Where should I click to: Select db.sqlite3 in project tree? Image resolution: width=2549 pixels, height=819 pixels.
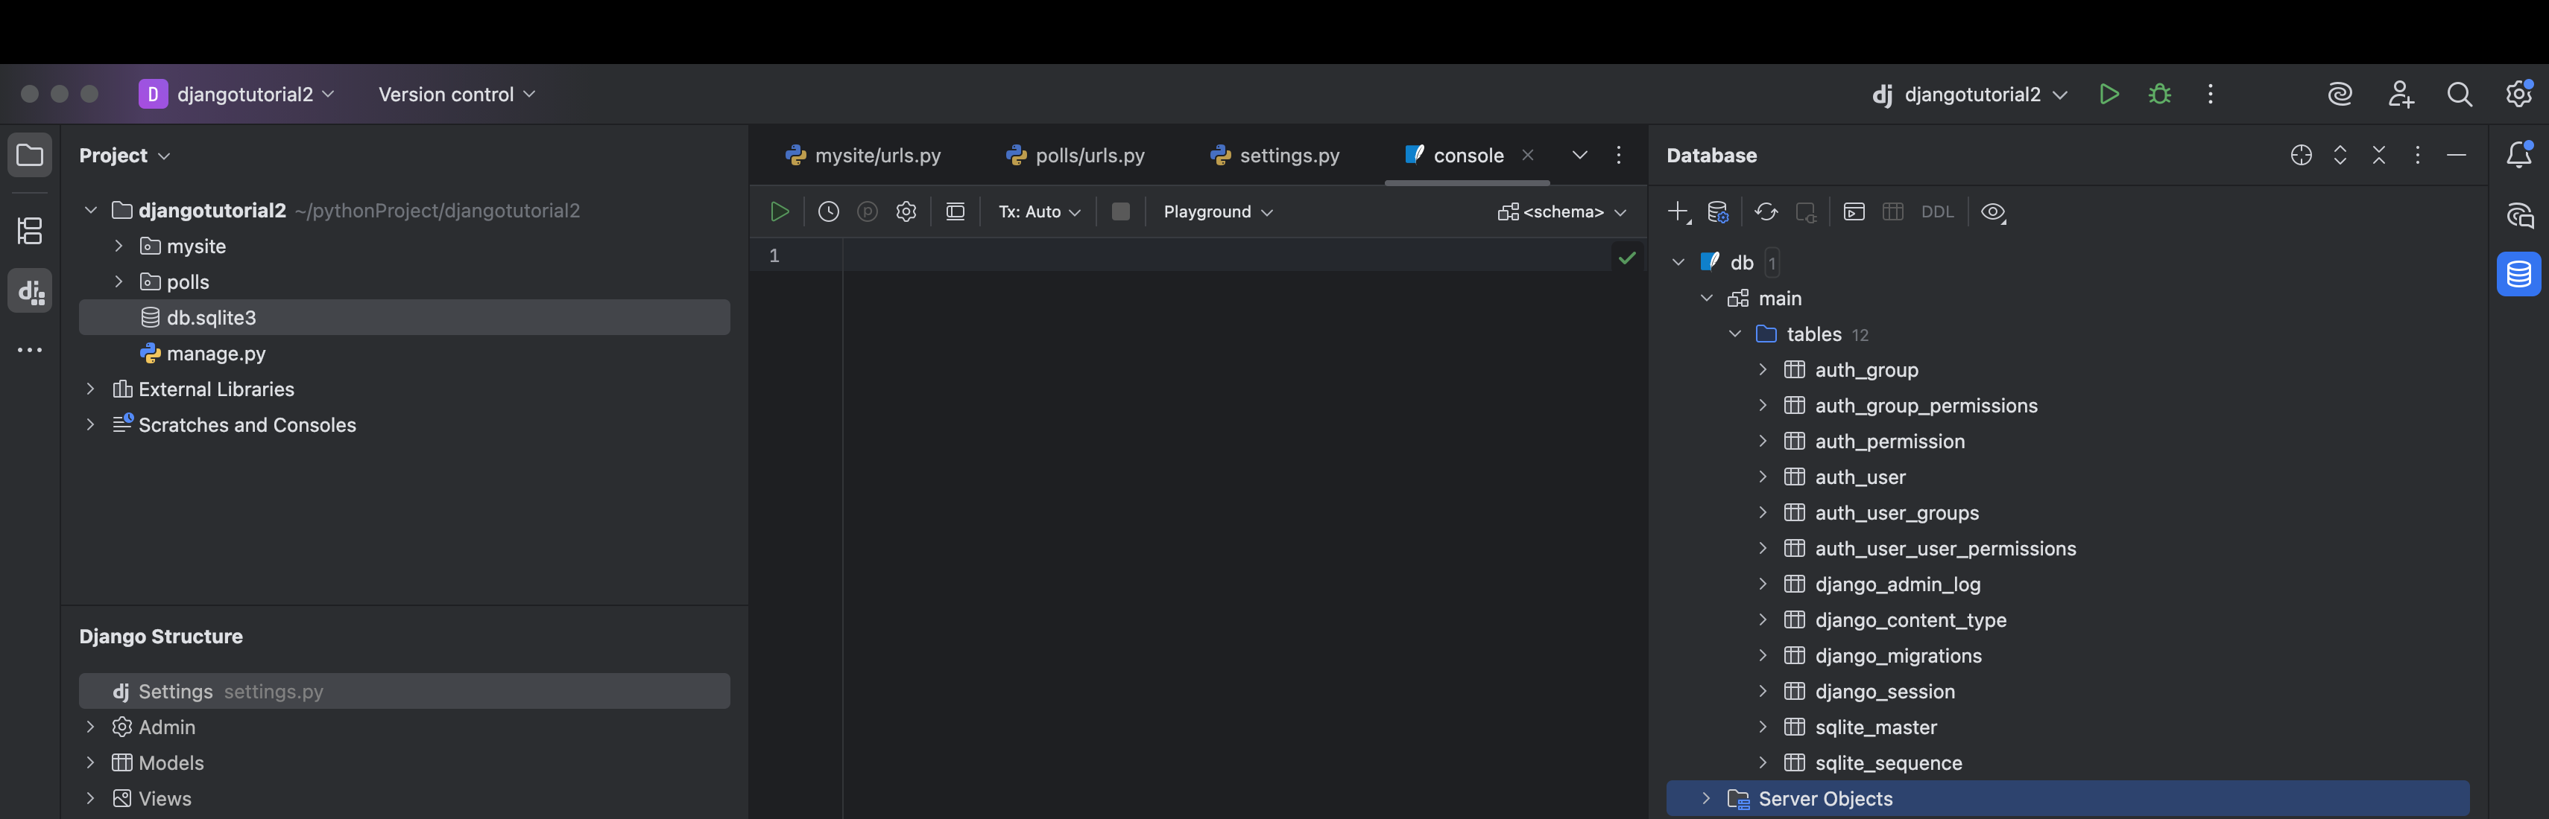point(405,317)
